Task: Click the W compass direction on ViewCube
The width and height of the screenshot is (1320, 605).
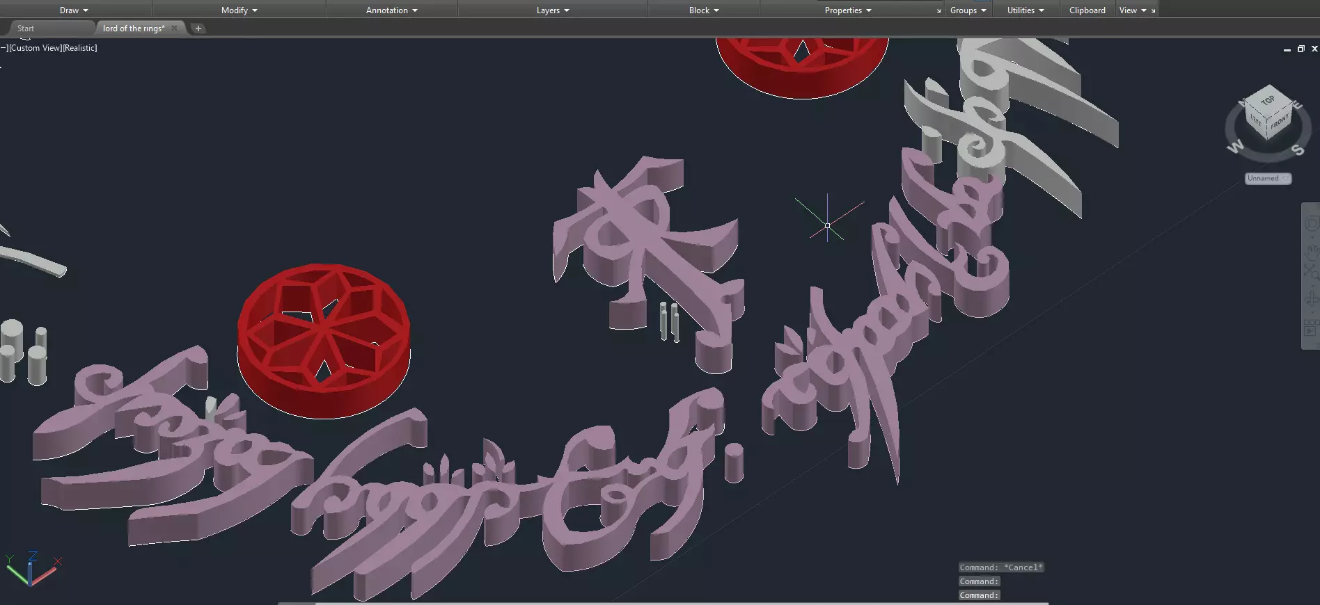Action: [x=1235, y=147]
